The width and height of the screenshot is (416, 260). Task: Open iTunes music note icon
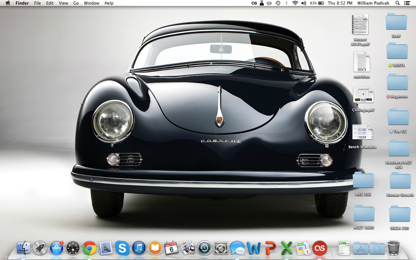click(139, 248)
